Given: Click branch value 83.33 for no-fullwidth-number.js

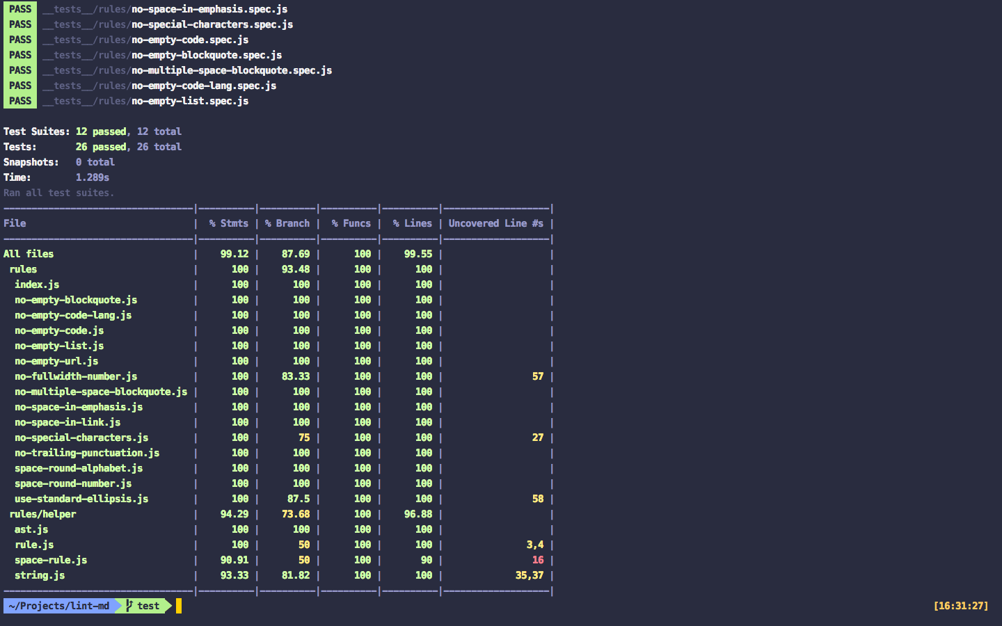Looking at the screenshot, I should click(296, 376).
